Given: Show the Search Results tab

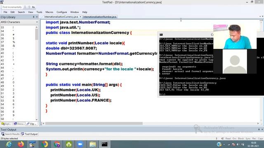Looking at the screenshot, I should [x=10, y=134].
